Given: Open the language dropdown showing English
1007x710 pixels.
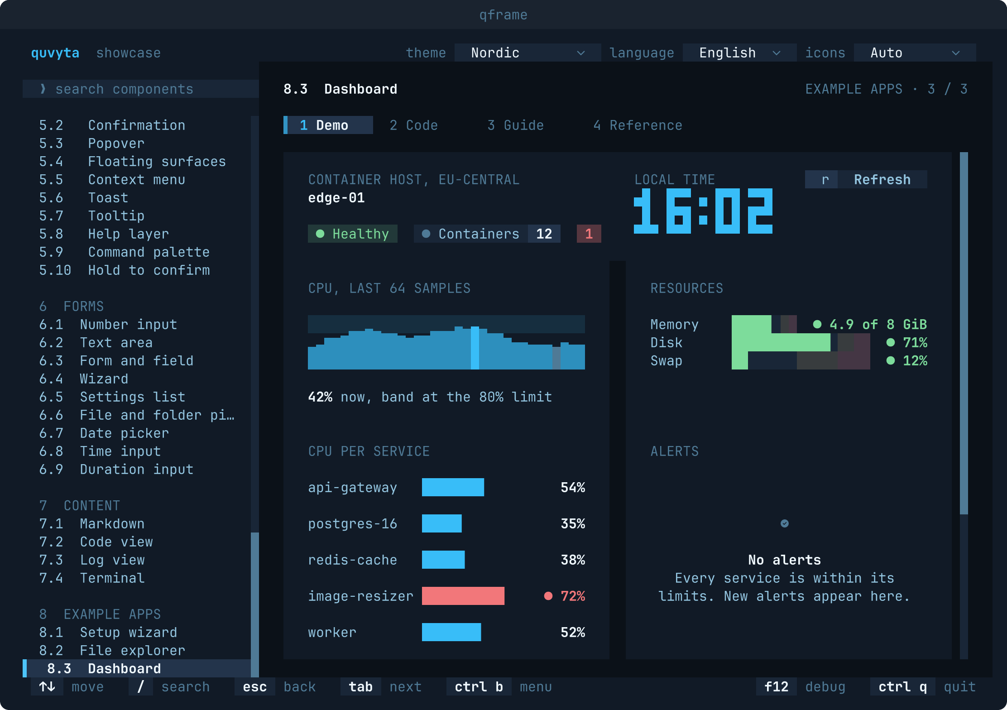Looking at the screenshot, I should [739, 53].
